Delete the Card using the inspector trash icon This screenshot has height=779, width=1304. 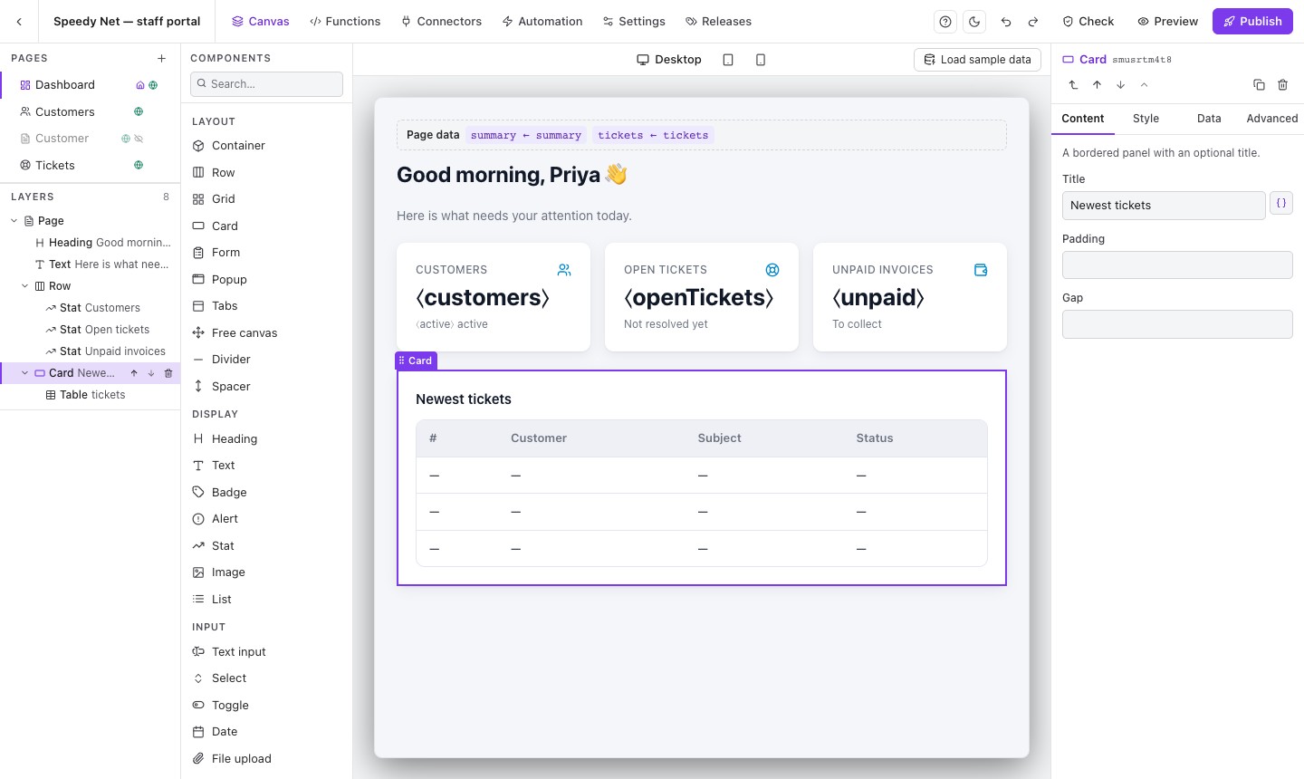[1282, 85]
